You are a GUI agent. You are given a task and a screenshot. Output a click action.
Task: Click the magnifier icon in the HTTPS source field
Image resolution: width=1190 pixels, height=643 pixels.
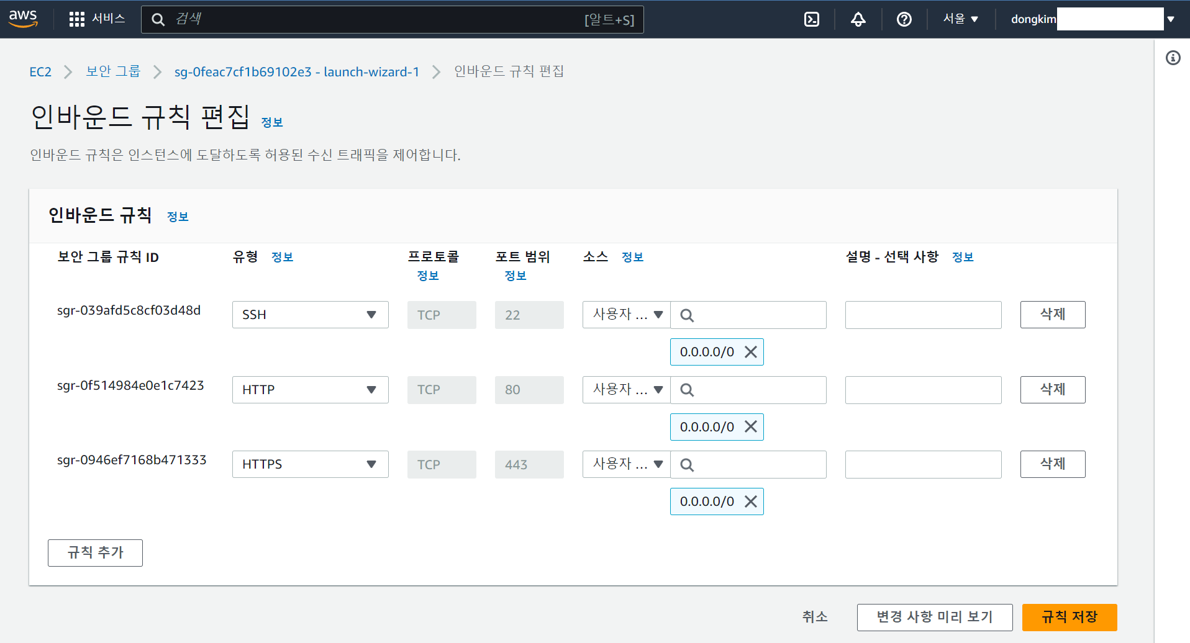coord(687,464)
